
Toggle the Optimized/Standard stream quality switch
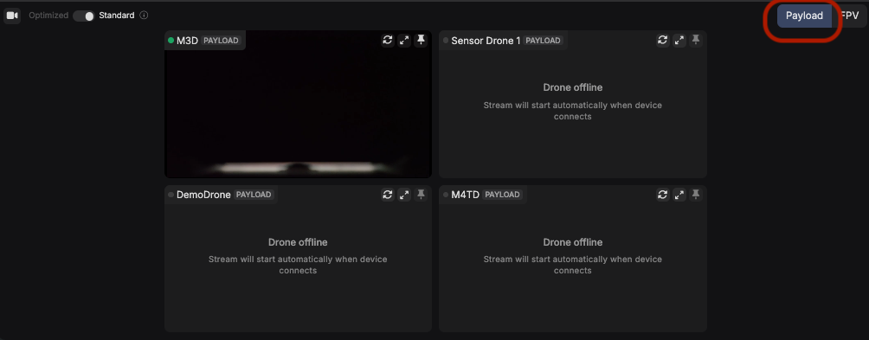(x=84, y=16)
